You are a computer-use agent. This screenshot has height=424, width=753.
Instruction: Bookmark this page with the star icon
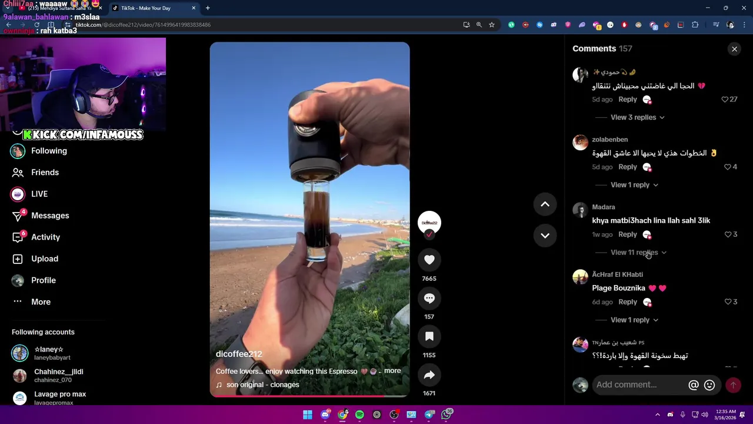(492, 25)
